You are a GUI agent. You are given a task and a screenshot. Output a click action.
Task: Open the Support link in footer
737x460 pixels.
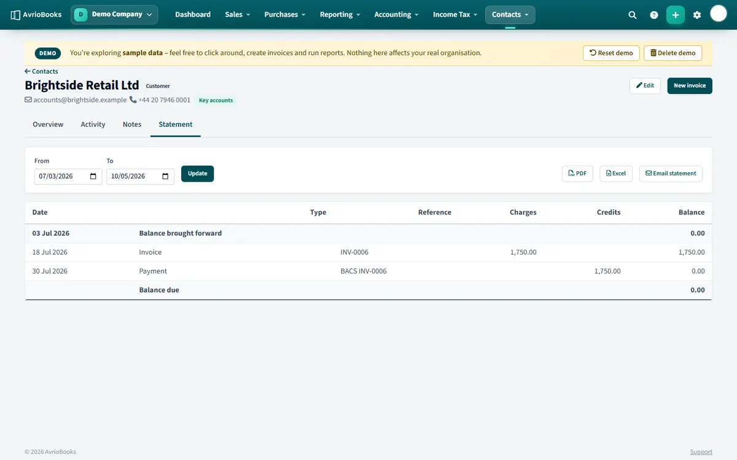click(701, 452)
